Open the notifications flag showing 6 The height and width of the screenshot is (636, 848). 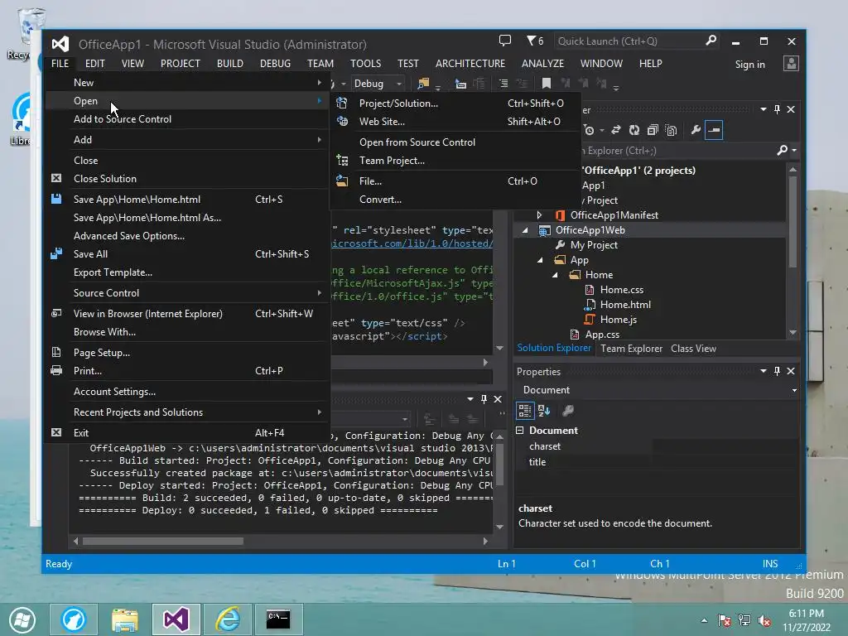tap(535, 41)
